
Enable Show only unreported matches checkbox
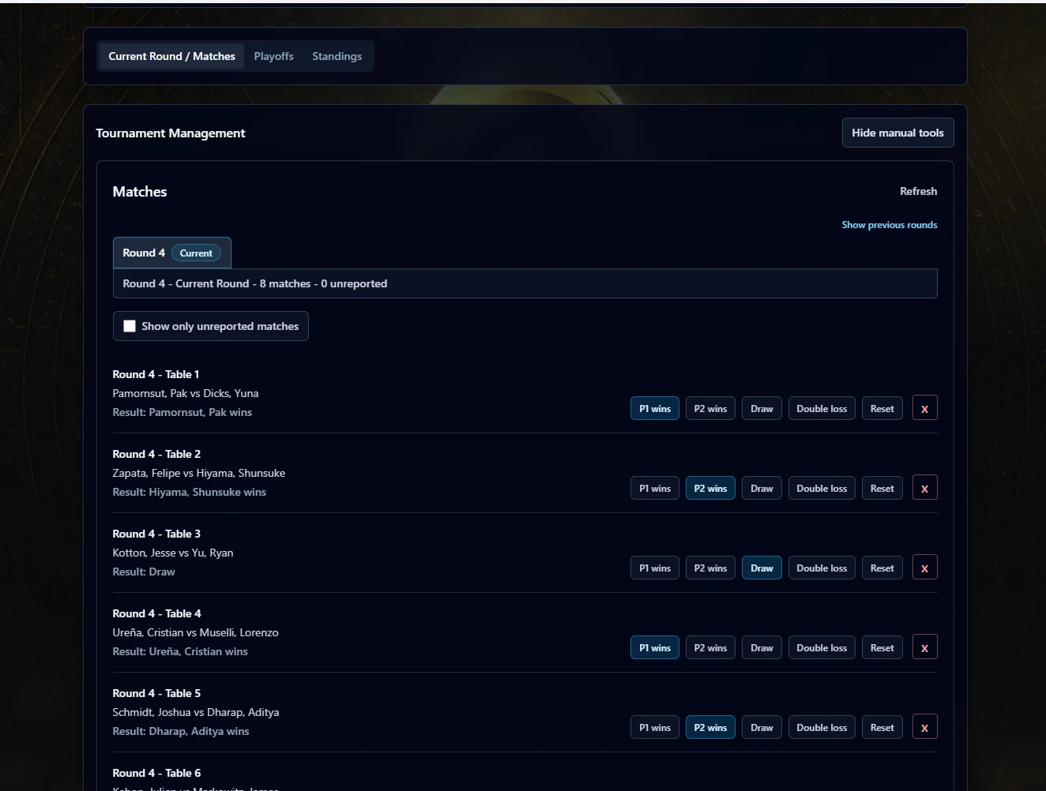tap(130, 326)
